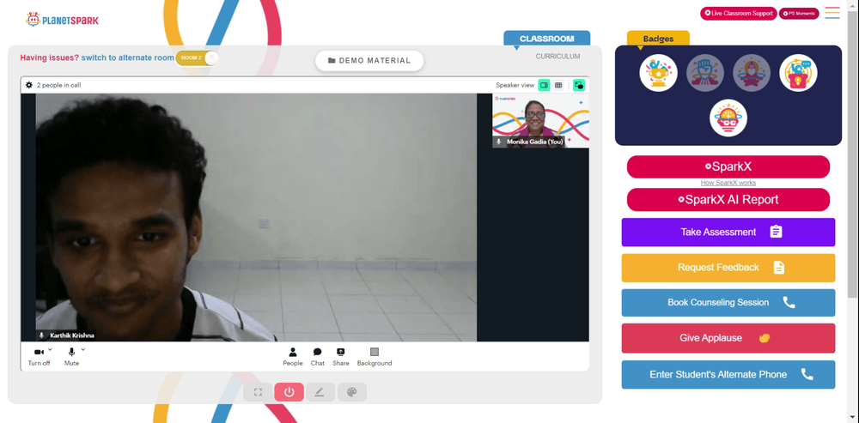Click the Give Applause button

point(728,338)
